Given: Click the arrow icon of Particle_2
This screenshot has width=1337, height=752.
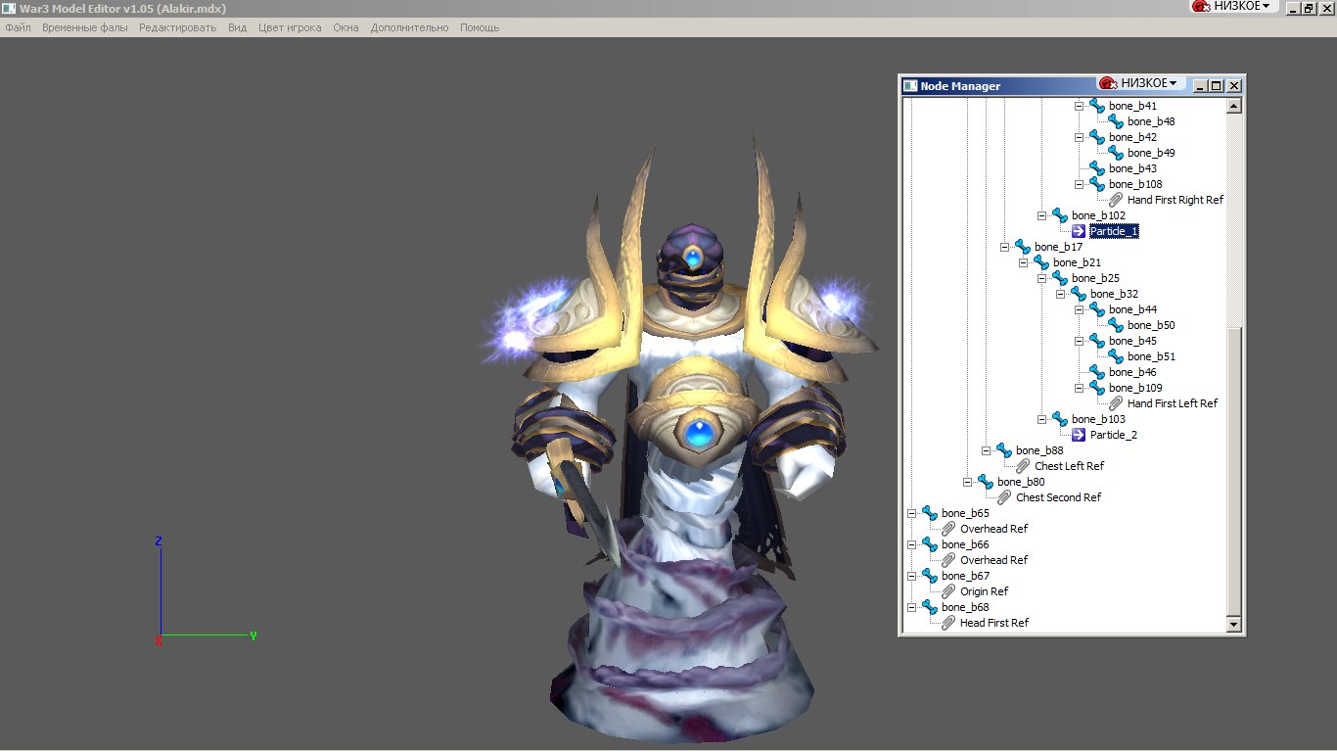Looking at the screenshot, I should coord(1079,435).
